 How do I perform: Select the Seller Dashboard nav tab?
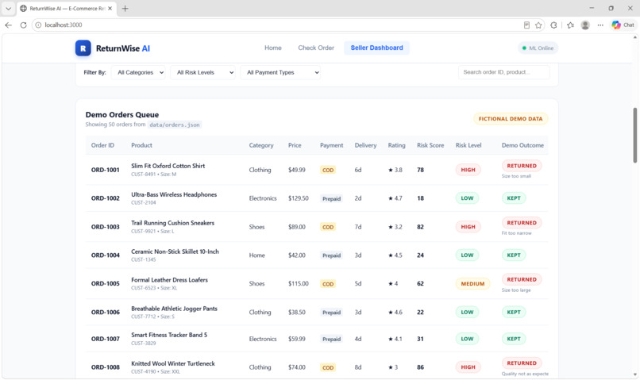point(376,48)
